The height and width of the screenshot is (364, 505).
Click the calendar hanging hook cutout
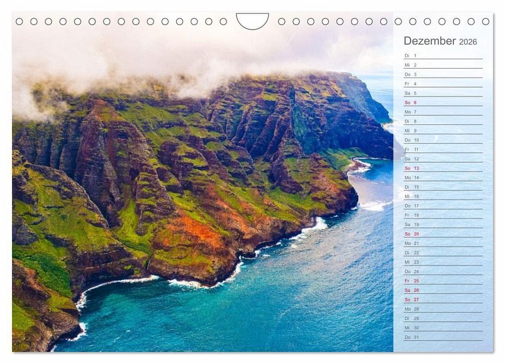[252, 21]
